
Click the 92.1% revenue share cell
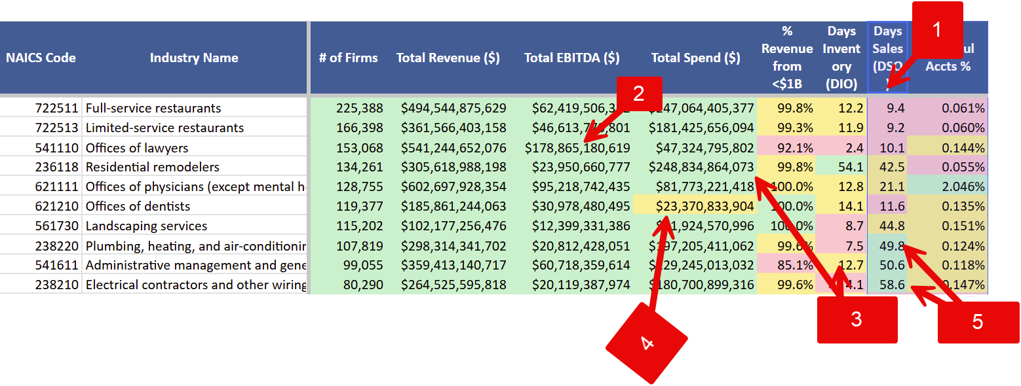click(x=787, y=148)
